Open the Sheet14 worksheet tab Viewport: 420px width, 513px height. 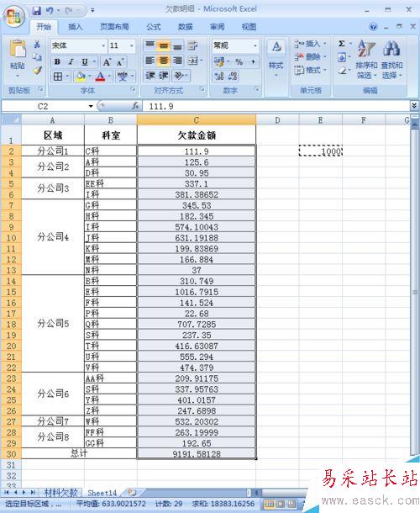pos(102,493)
